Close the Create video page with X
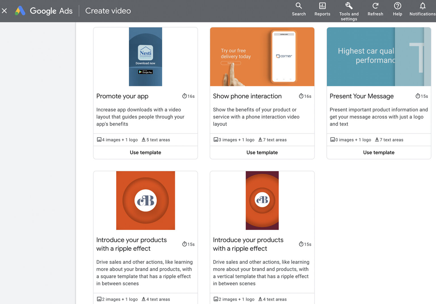The height and width of the screenshot is (304, 436). coord(5,11)
